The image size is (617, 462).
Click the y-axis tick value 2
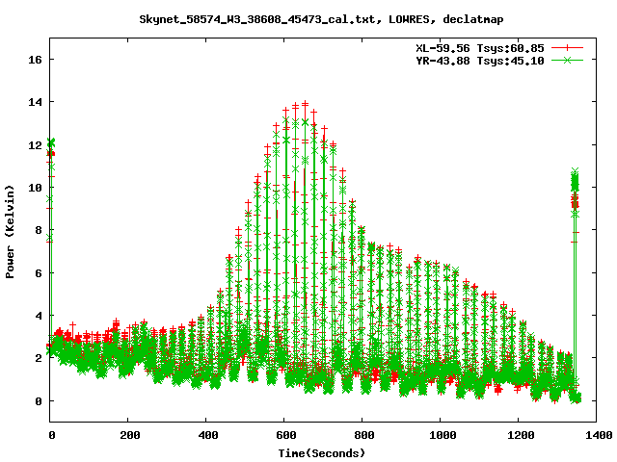pos(39,358)
